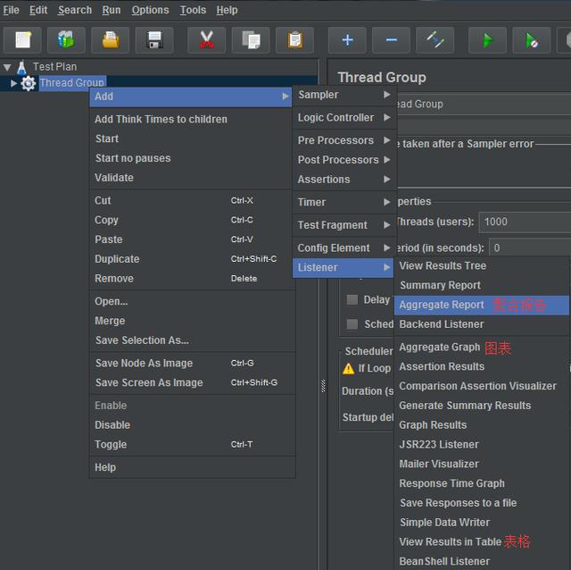Expand the Thread Group tree node
571x570 pixels.
(x=14, y=83)
